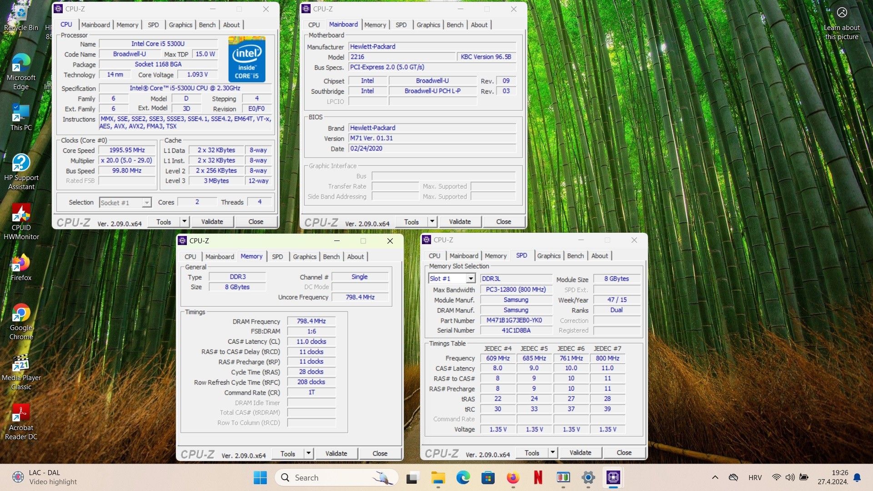Image resolution: width=873 pixels, height=491 pixels.
Task: Launch CPUID HWMonitor desktop shortcut
Action: [x=21, y=222]
